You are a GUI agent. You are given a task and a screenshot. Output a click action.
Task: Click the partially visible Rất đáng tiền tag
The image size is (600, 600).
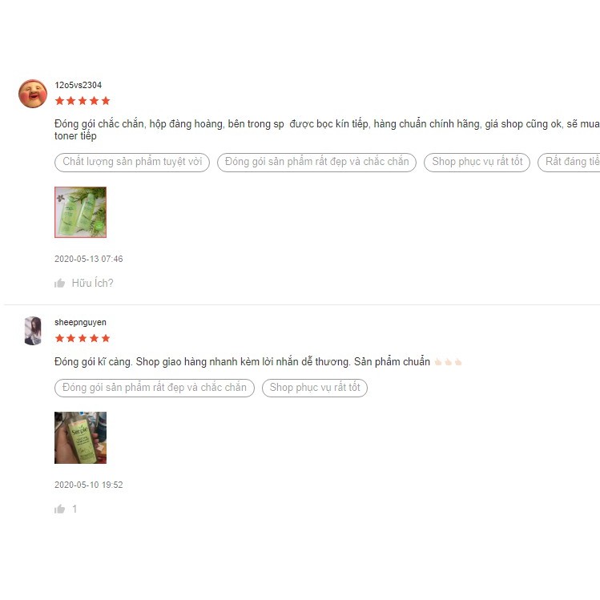570,163
